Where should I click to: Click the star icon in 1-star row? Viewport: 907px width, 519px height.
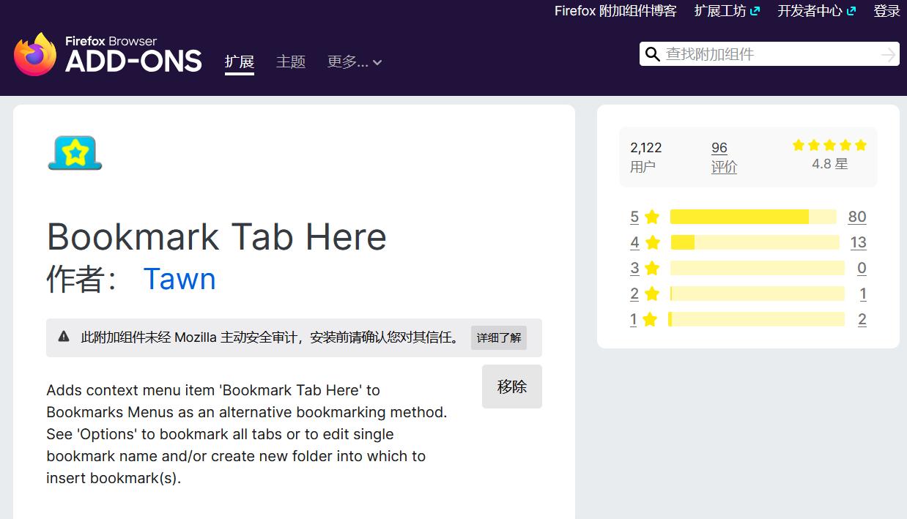(649, 319)
